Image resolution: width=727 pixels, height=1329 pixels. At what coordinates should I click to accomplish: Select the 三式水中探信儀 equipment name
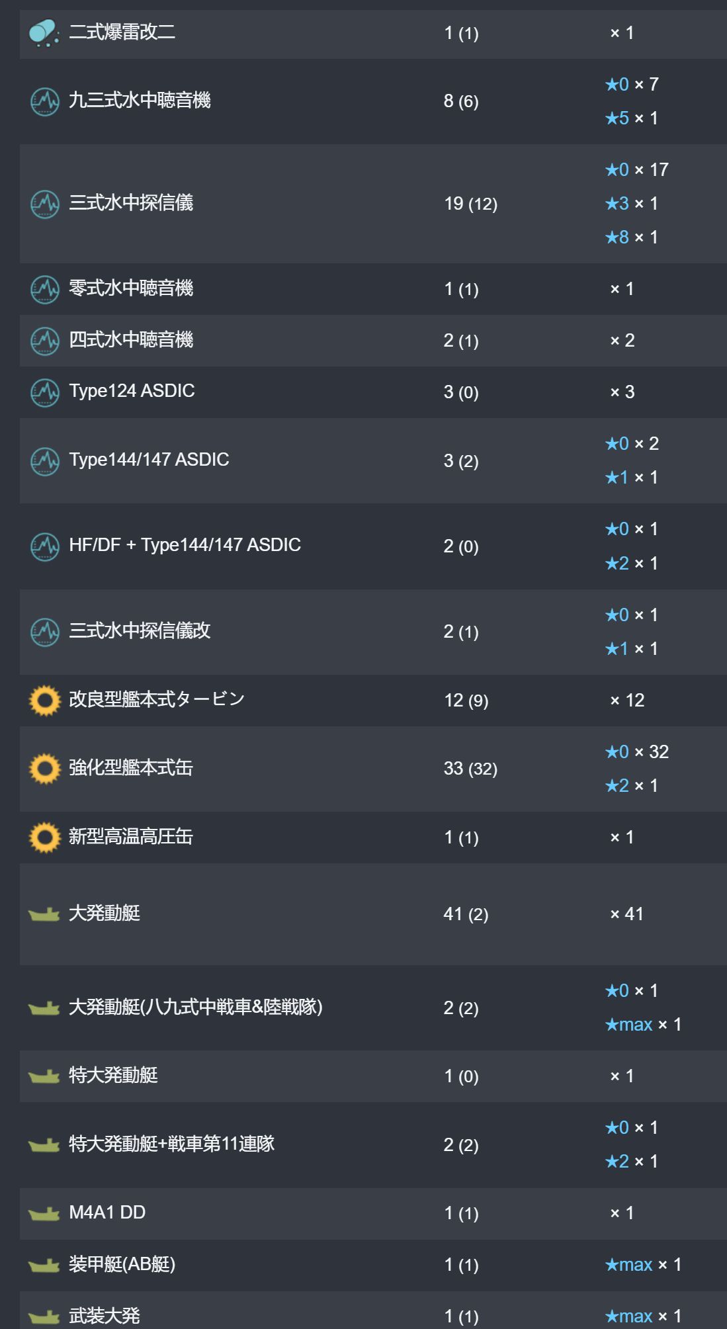(x=131, y=202)
